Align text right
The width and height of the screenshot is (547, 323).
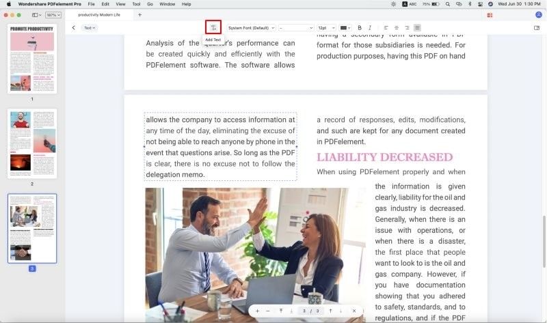[x=407, y=27]
